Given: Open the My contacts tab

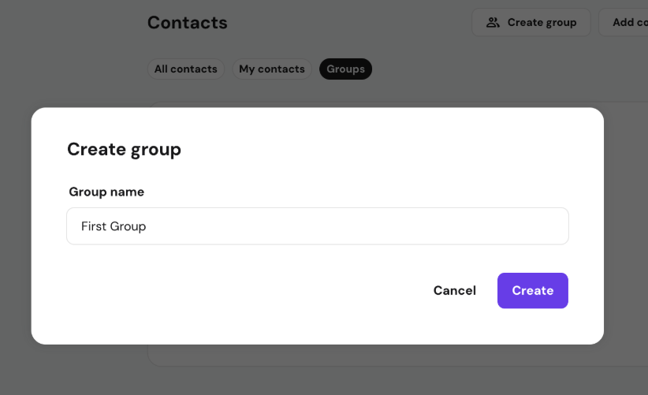Looking at the screenshot, I should tap(271, 69).
